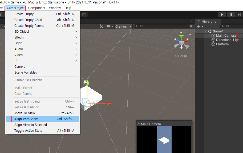The width and height of the screenshot is (243, 153).
Task: Open Scene view more options menu
Action: tap(191, 21)
